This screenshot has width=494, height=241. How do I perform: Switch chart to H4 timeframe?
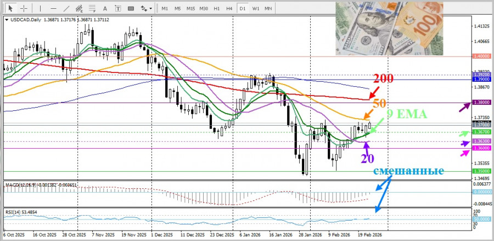(229, 8)
